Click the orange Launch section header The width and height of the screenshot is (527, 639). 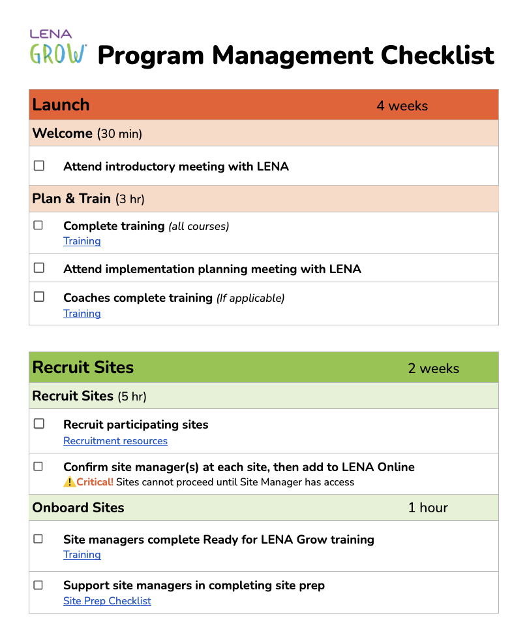point(263,105)
